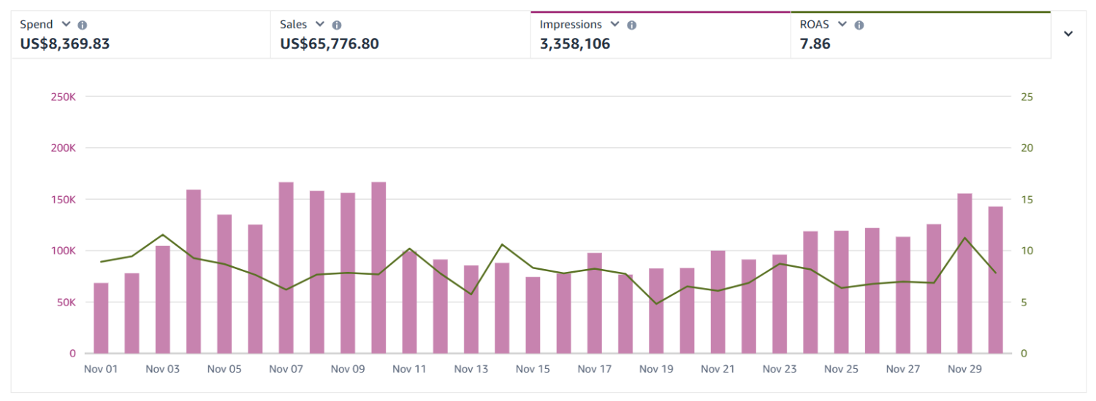Click the info icon next to Spend
The image size is (1096, 401).
83,25
